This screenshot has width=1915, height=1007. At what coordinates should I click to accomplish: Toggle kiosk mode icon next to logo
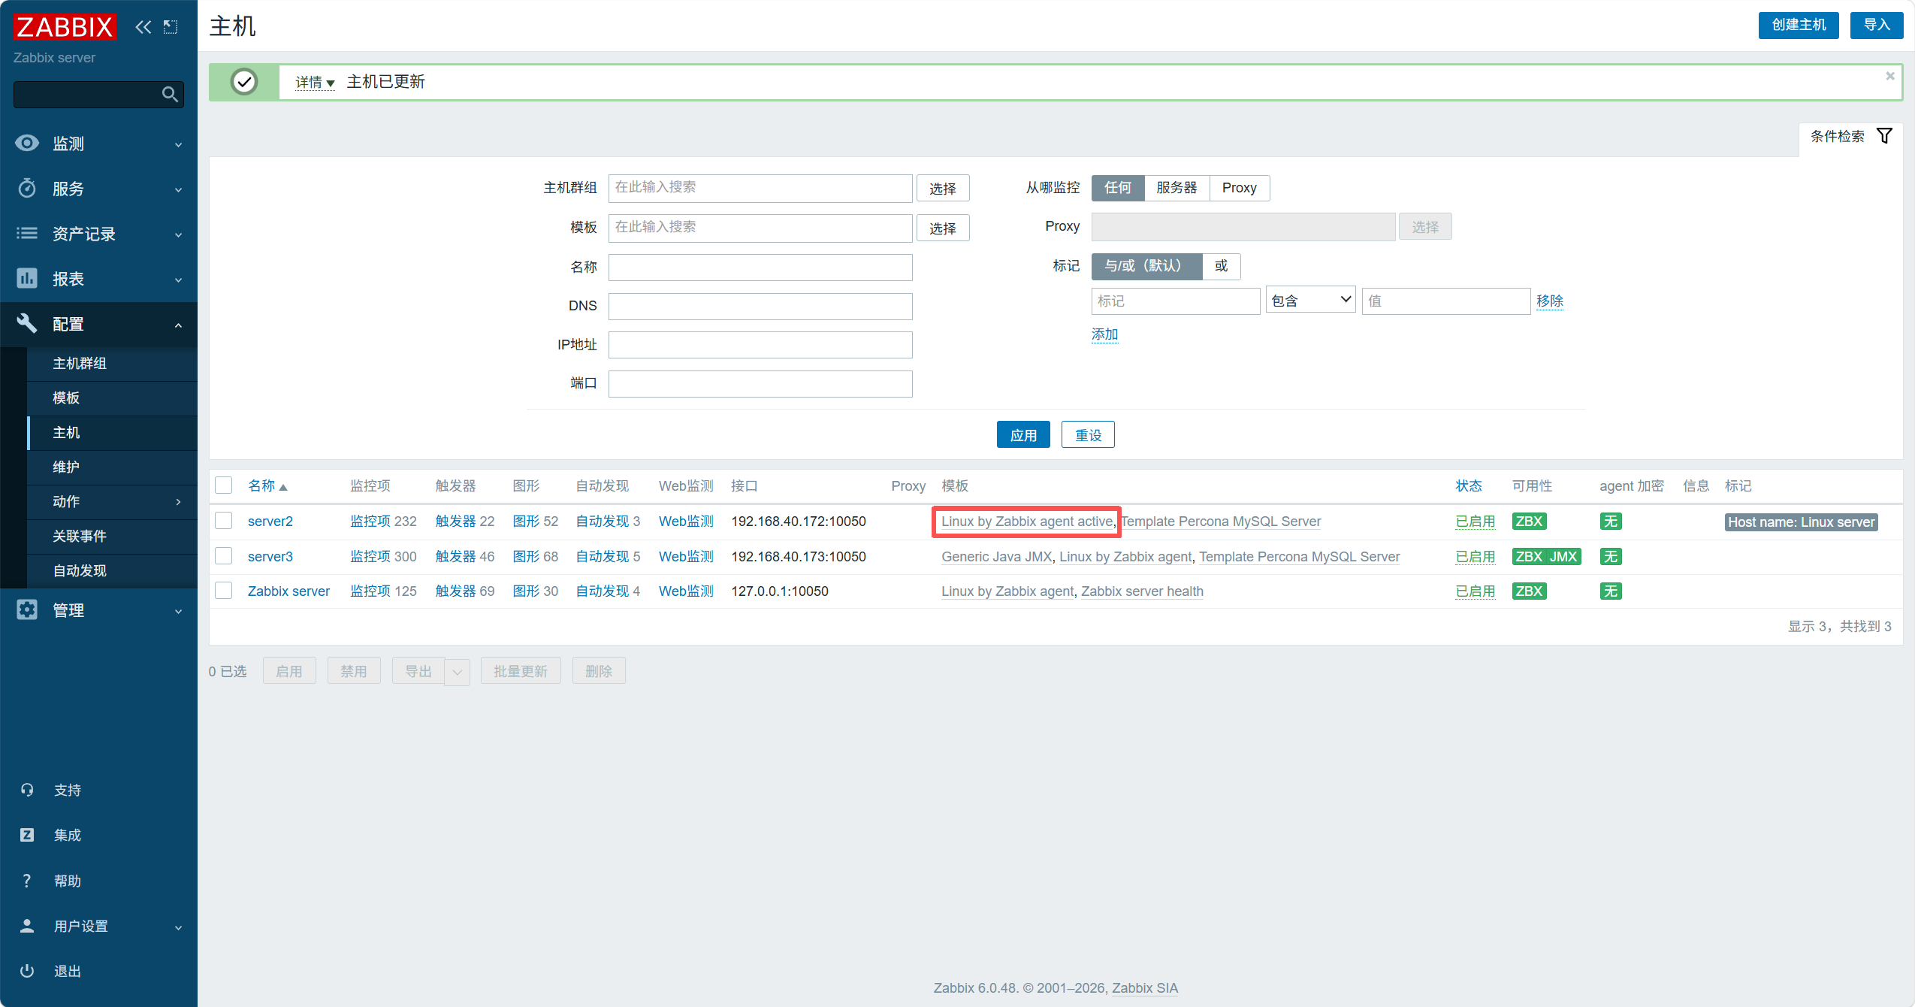(171, 27)
